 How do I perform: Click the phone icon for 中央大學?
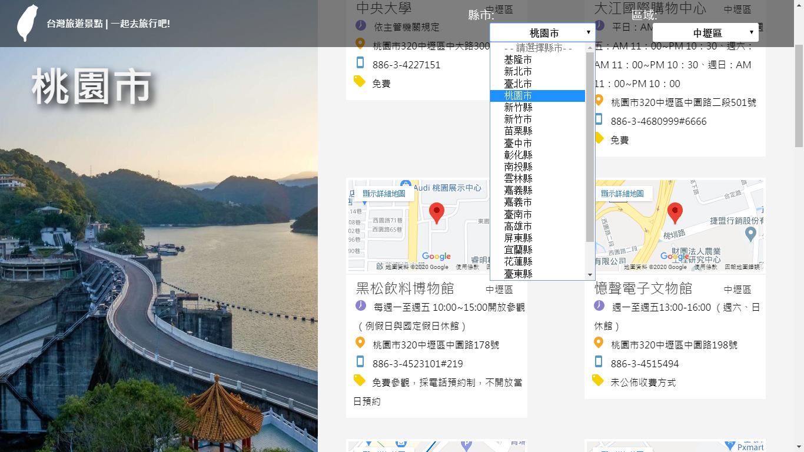point(360,63)
